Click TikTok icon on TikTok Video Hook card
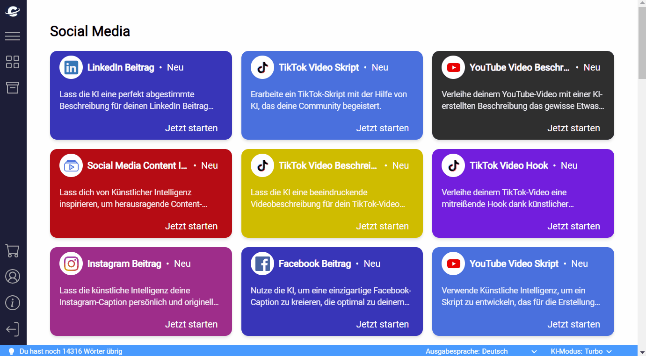 (453, 165)
